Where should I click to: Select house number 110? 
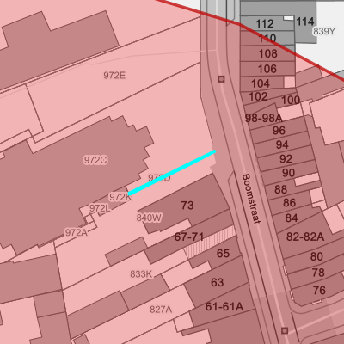(x=267, y=38)
